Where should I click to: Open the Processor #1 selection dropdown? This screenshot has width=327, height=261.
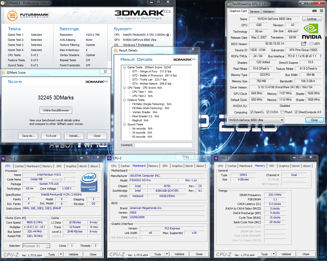point(36,246)
